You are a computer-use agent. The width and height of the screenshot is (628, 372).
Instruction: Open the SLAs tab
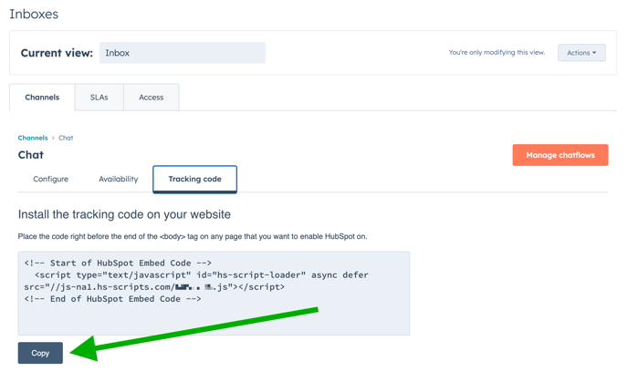[99, 98]
